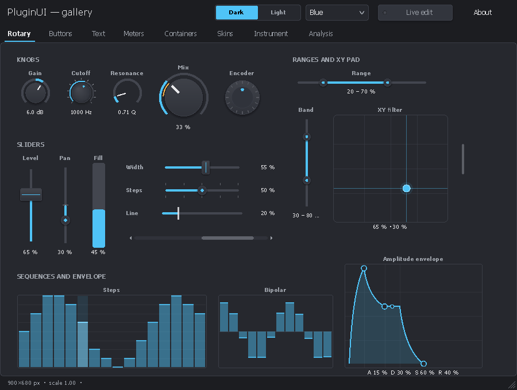Click the Width slider thumb

[206, 167]
